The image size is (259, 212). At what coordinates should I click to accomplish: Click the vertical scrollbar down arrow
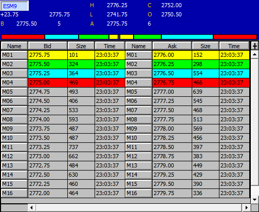coord(254,200)
